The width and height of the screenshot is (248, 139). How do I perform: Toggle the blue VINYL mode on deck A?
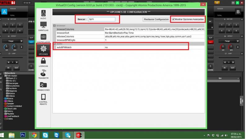tap(31, 42)
